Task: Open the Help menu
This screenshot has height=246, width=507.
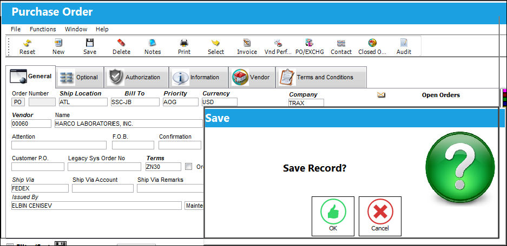Action: pos(102,29)
